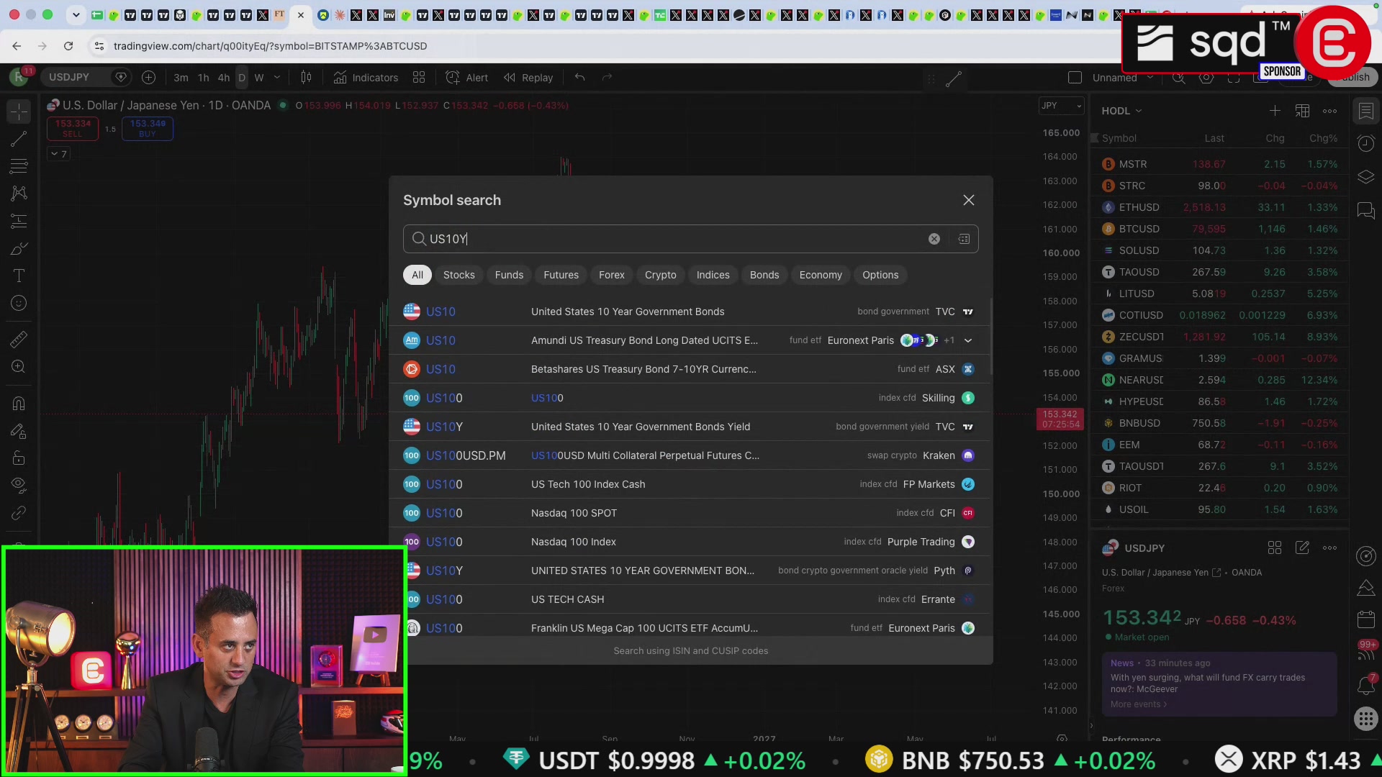
Task: Open the JPY currency dropdown
Action: coord(1061,106)
